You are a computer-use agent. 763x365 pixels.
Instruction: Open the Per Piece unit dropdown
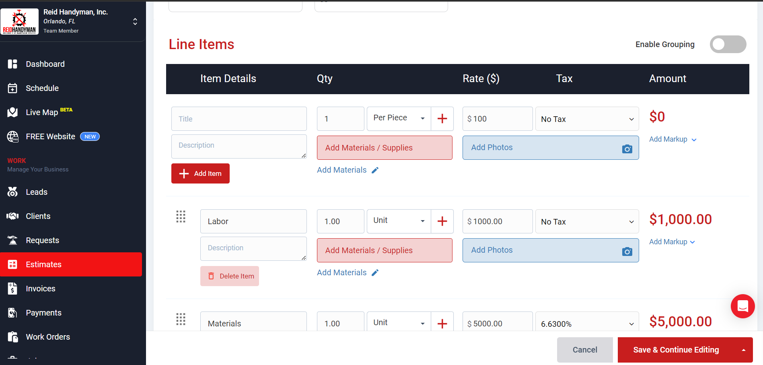(x=399, y=119)
